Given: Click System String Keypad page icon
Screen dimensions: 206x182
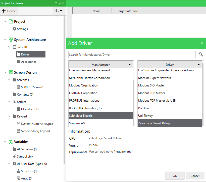Looking at the screenshot, I should [x=19, y=131].
